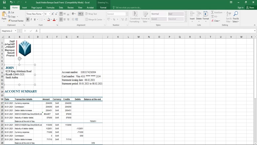Click the Save icon in quick access toolbar

[x=4, y=2]
